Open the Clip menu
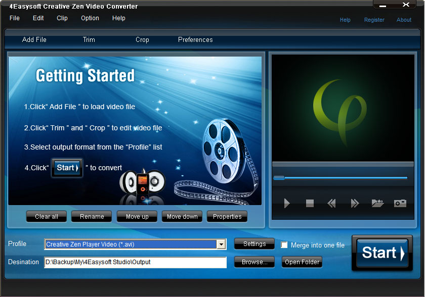 (62, 18)
